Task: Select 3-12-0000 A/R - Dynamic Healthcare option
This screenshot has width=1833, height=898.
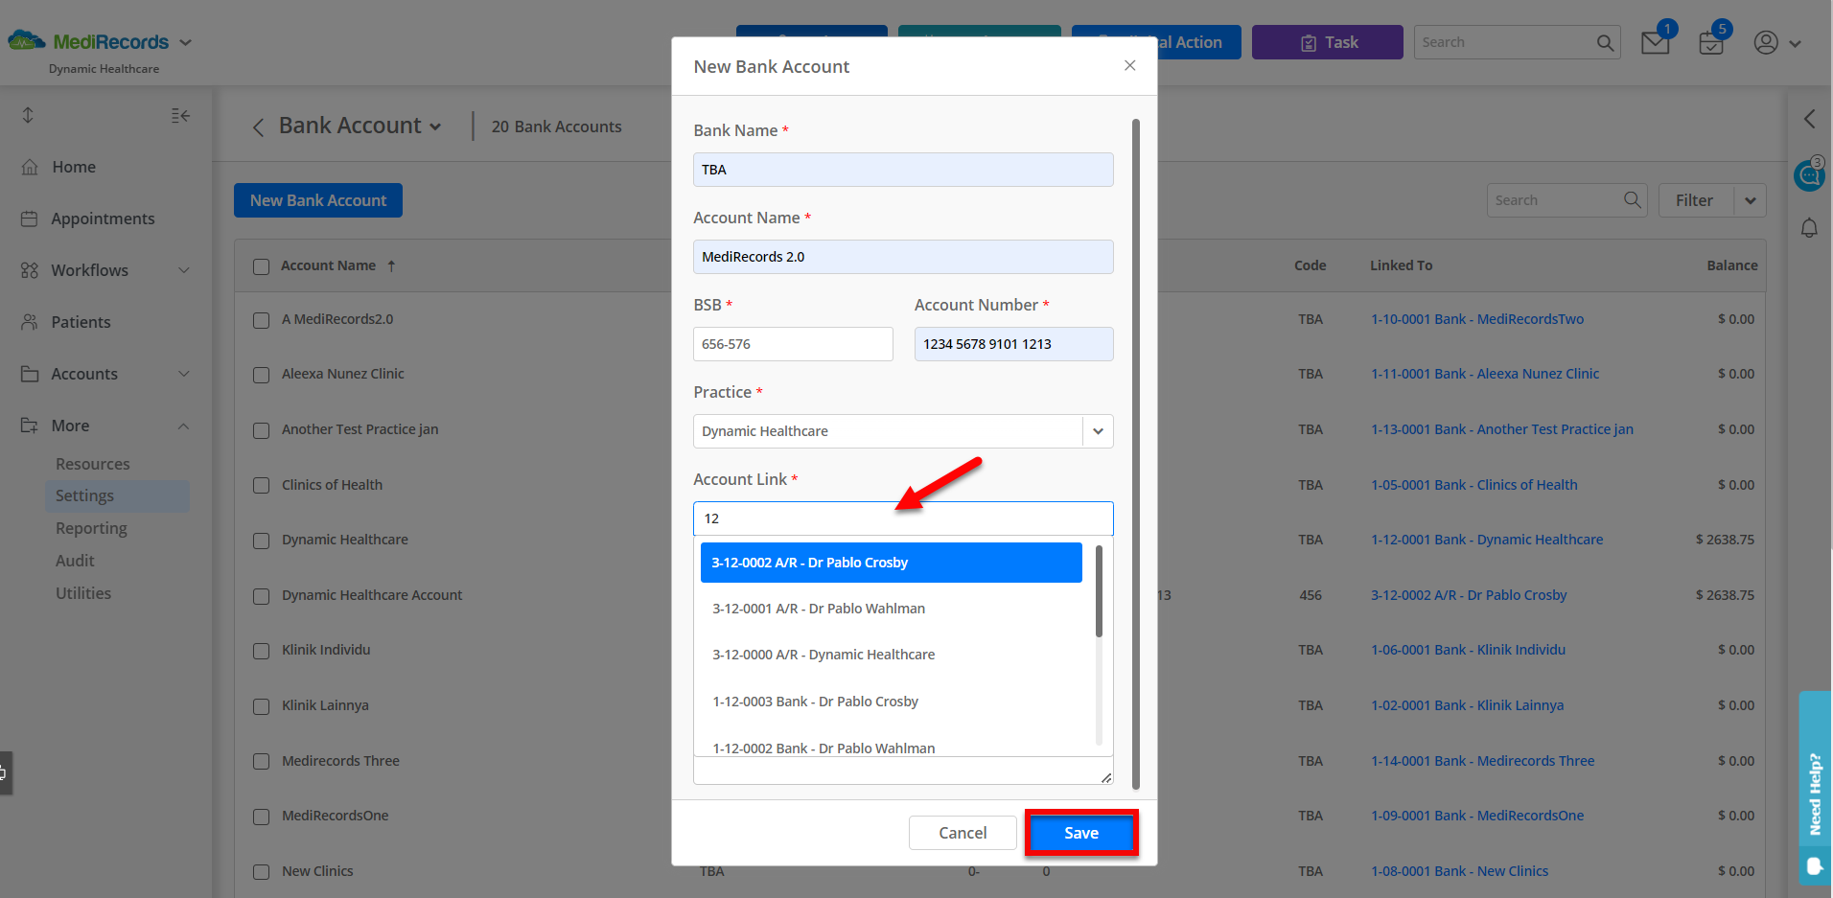Action: tap(892, 655)
